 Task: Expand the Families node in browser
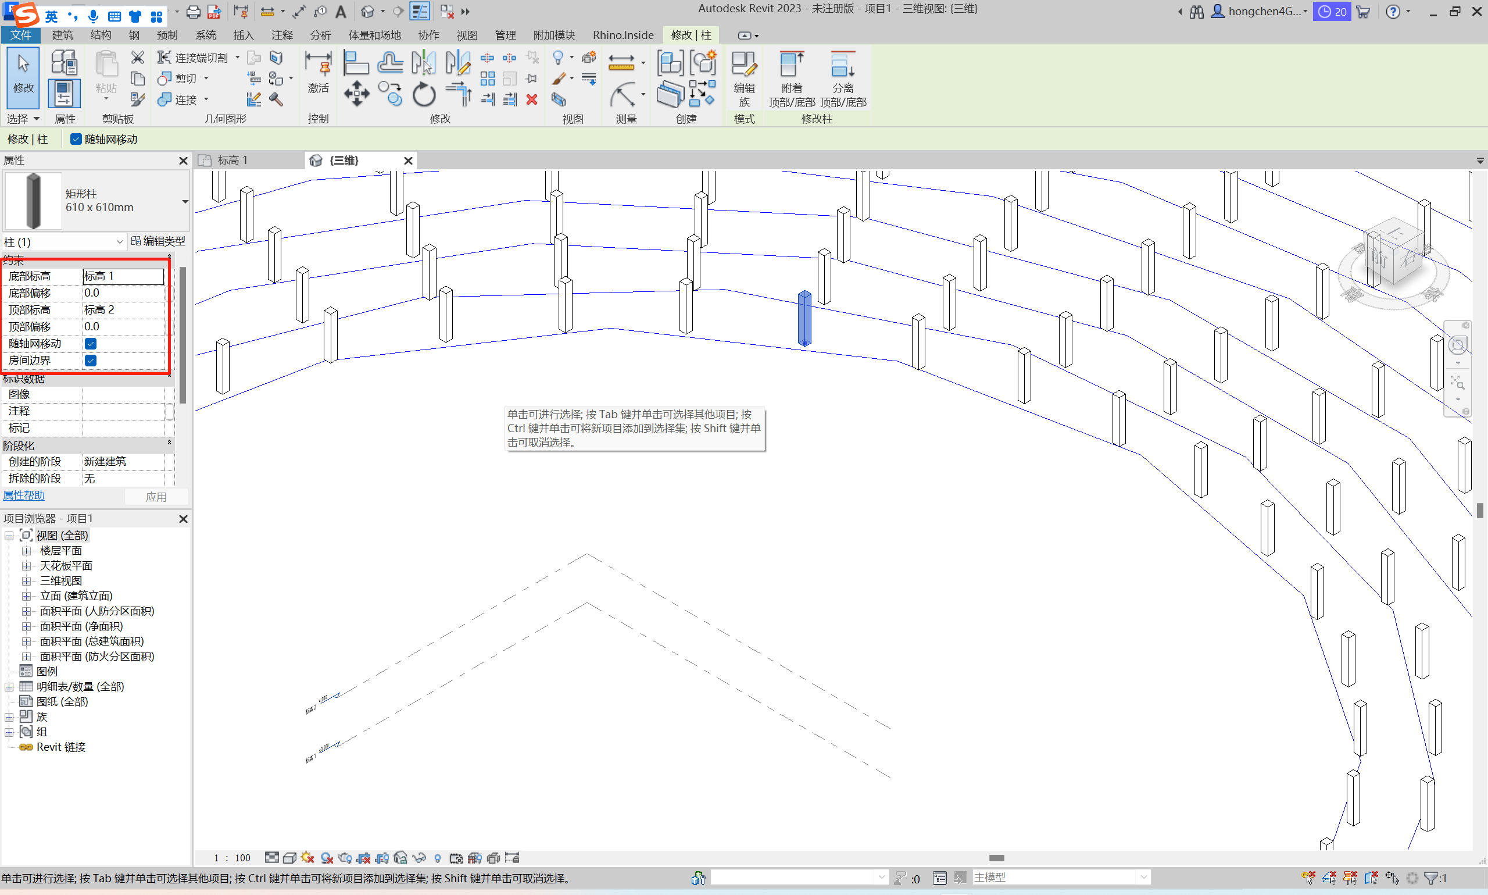pyautogui.click(x=9, y=717)
